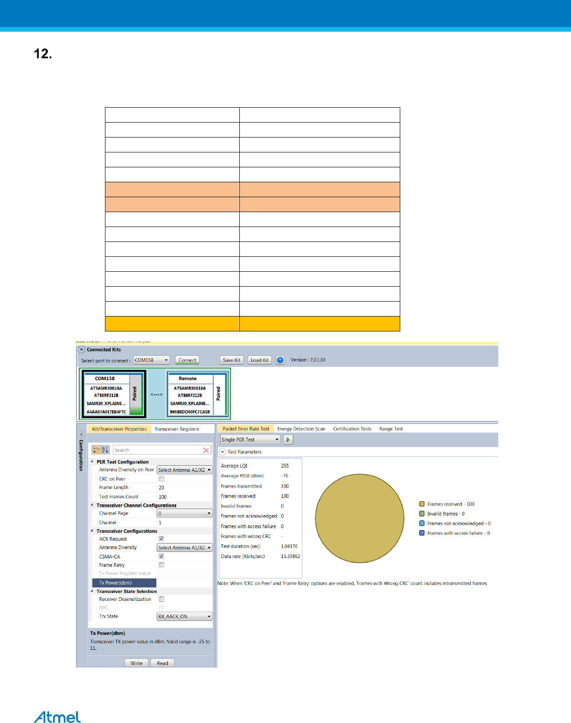
Task: Collapse Transceiver Channel Configurations group triangle
Action: click(x=92, y=505)
